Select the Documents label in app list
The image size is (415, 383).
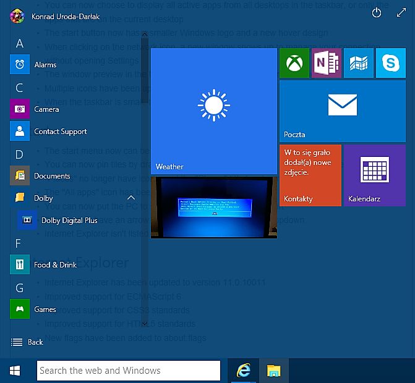click(52, 176)
